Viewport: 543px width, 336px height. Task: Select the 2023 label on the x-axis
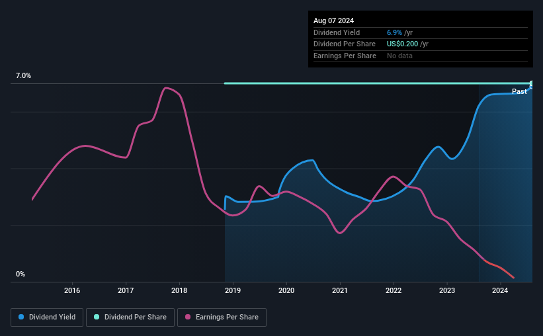click(447, 290)
